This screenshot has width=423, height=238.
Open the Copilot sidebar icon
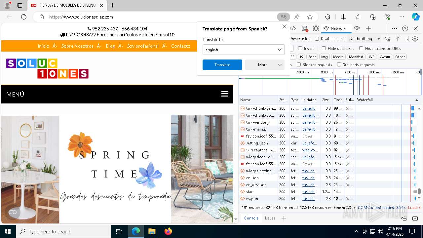(415, 17)
